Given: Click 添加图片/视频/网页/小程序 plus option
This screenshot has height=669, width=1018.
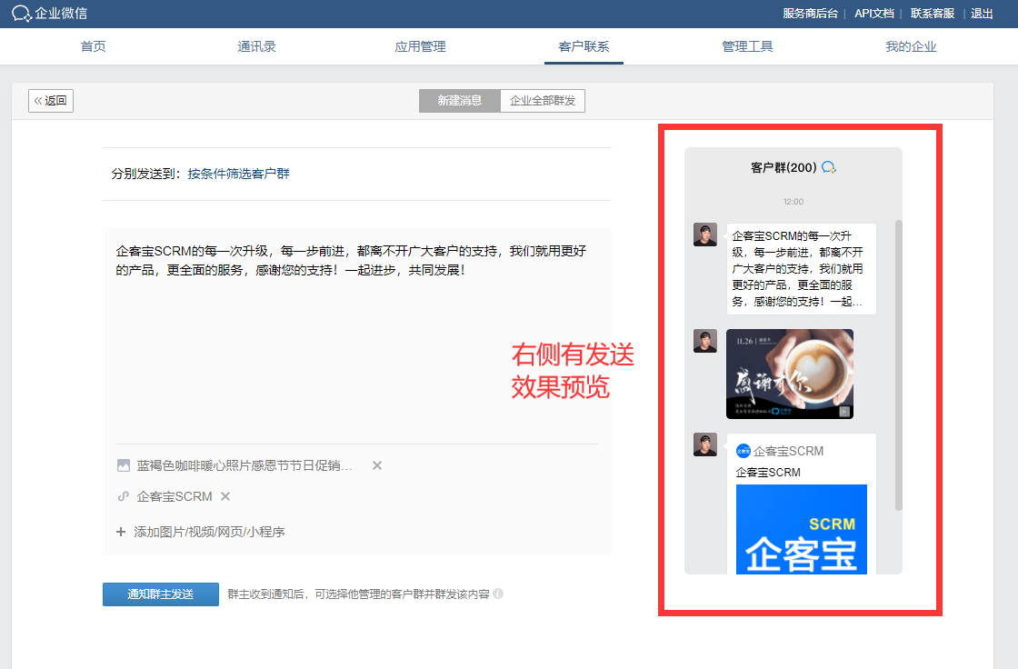Looking at the screenshot, I should click(201, 532).
